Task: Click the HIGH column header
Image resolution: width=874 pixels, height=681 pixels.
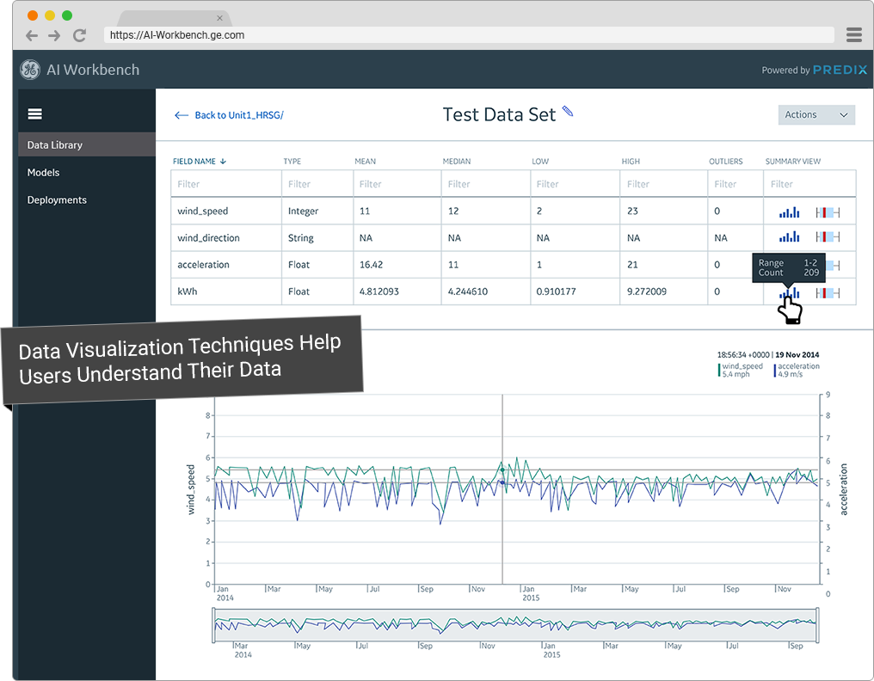Action: pyautogui.click(x=631, y=161)
